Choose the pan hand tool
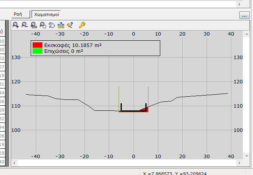The width and height of the screenshot is (253, 175). click(51, 25)
